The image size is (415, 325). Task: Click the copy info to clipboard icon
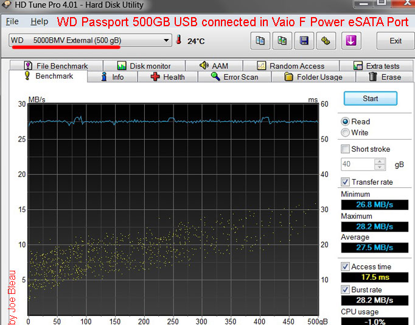(260, 41)
